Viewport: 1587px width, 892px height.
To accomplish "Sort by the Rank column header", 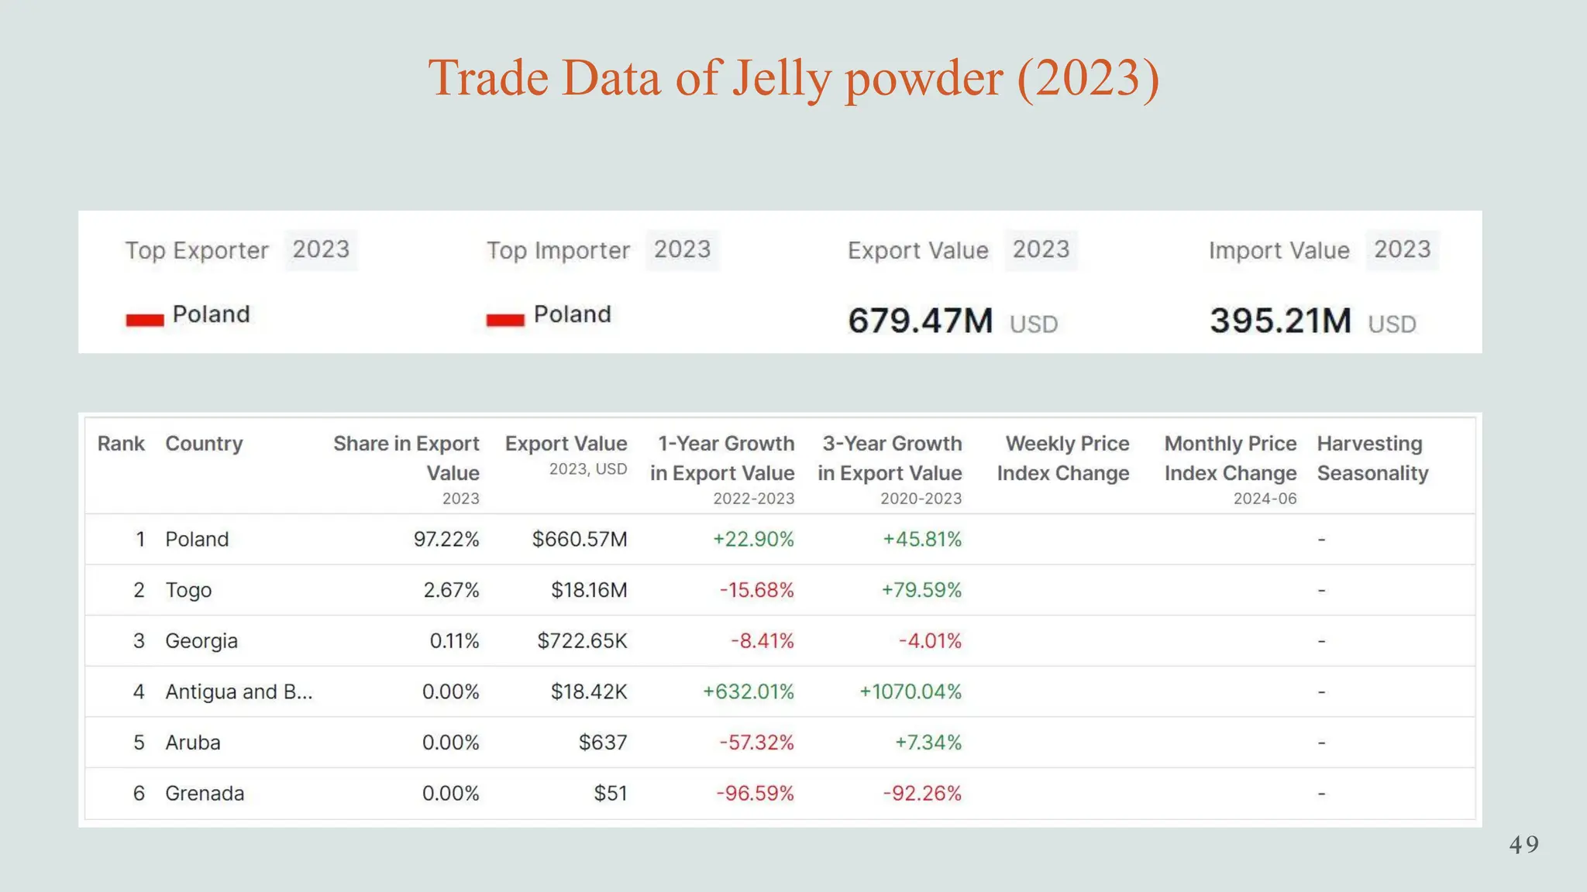I will [121, 444].
